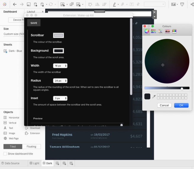Switch to the Light dashboard tab
The height and width of the screenshot is (169, 194).
(x=35, y=163)
